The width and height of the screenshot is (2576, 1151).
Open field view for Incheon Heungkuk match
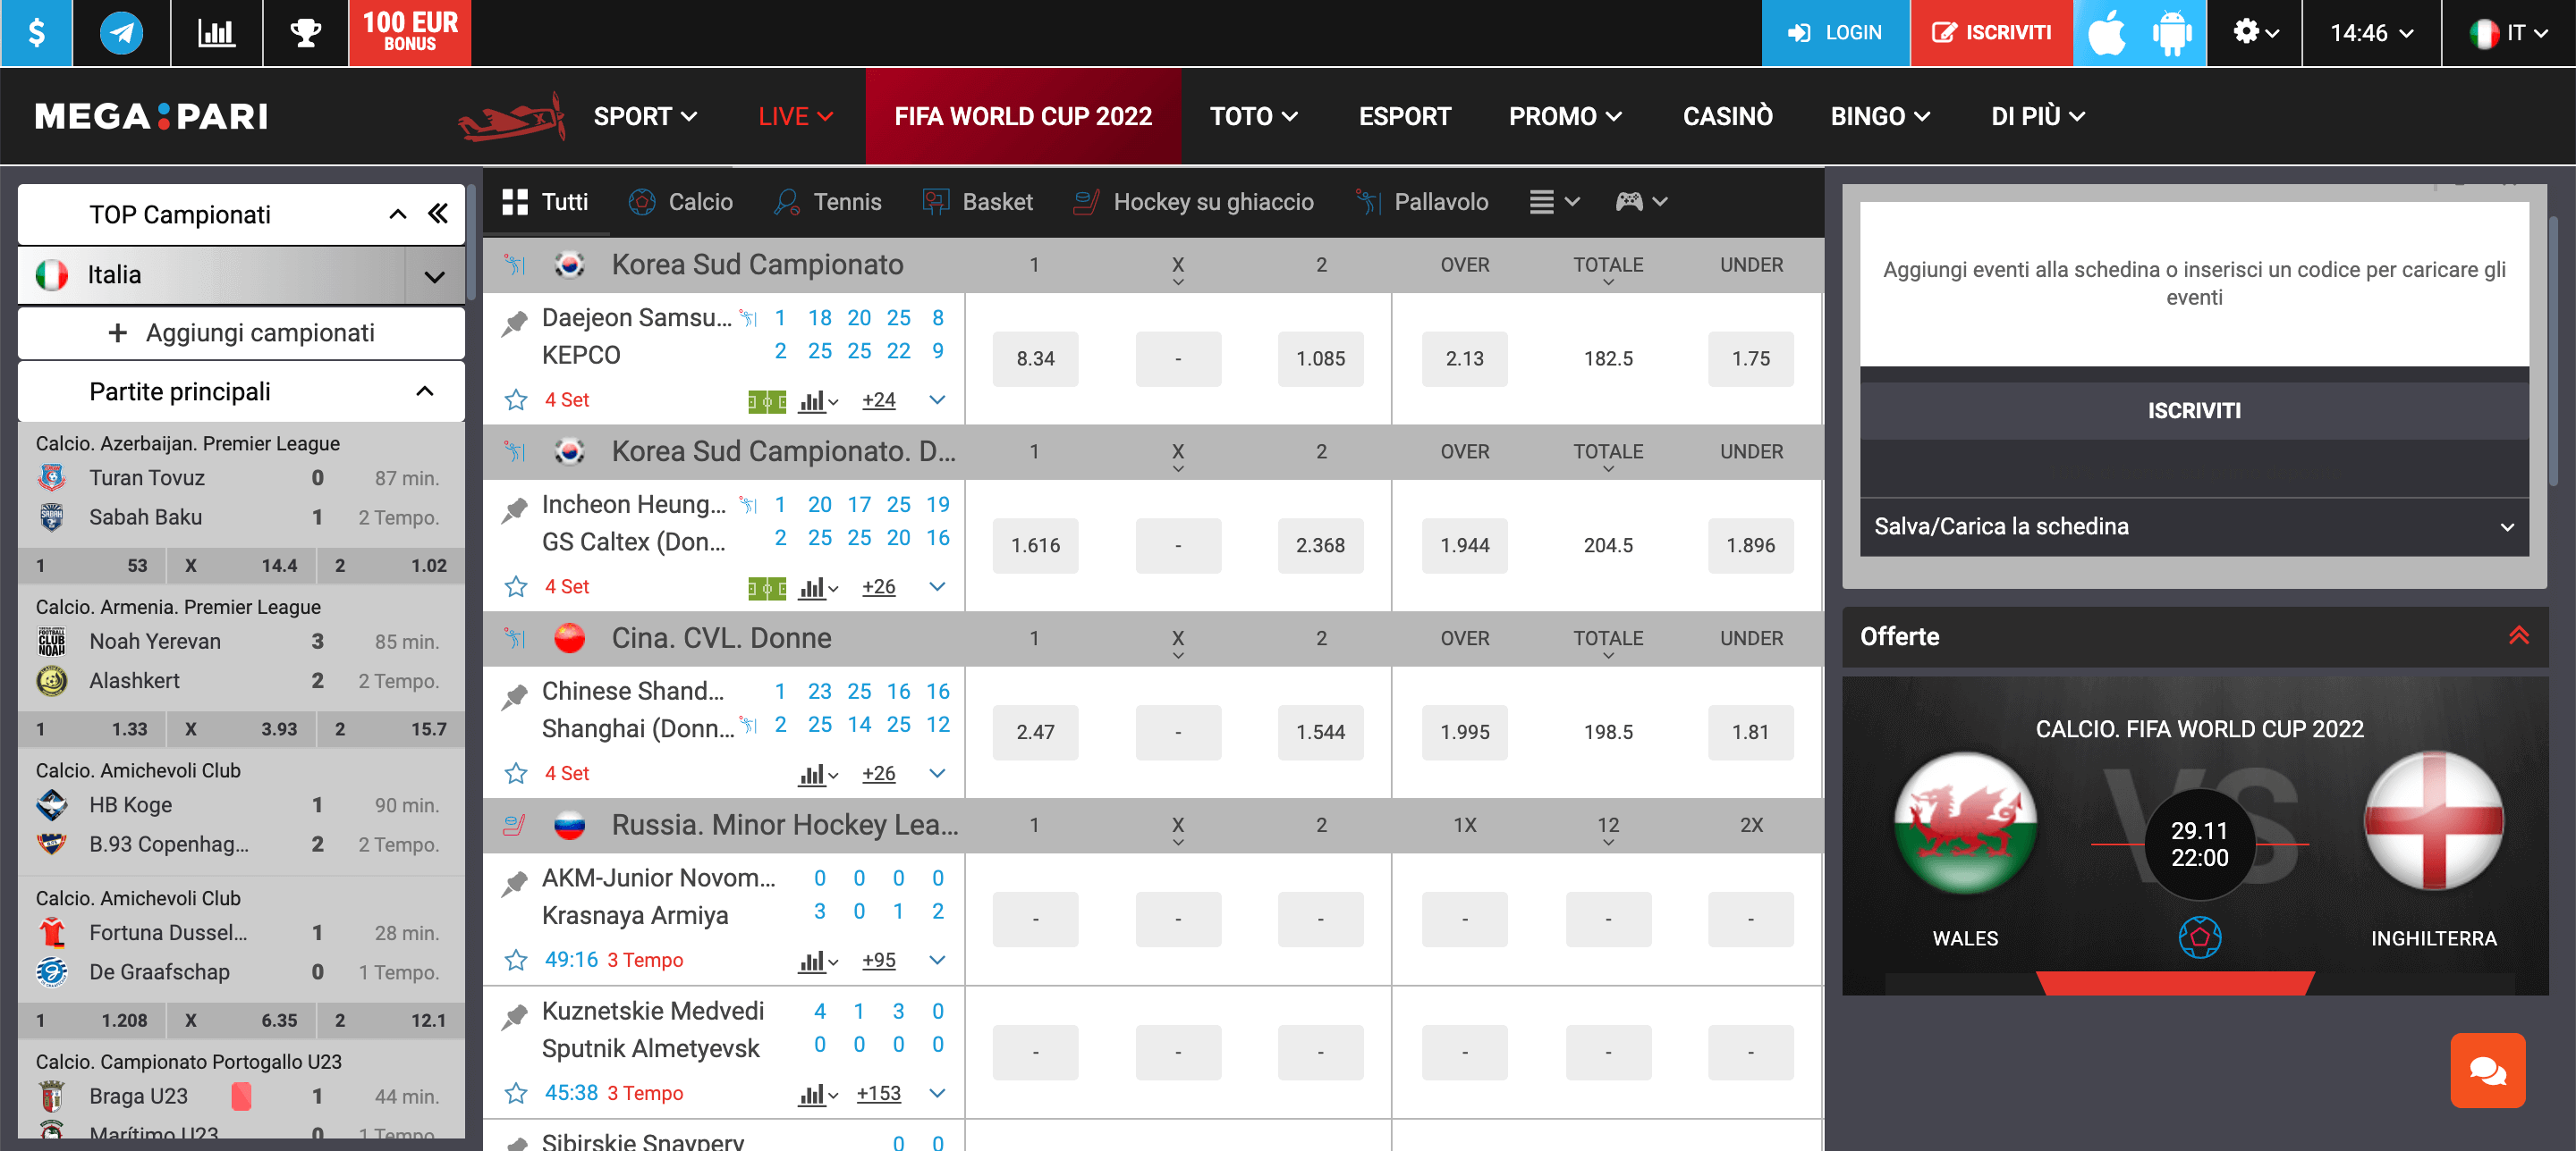(x=767, y=589)
